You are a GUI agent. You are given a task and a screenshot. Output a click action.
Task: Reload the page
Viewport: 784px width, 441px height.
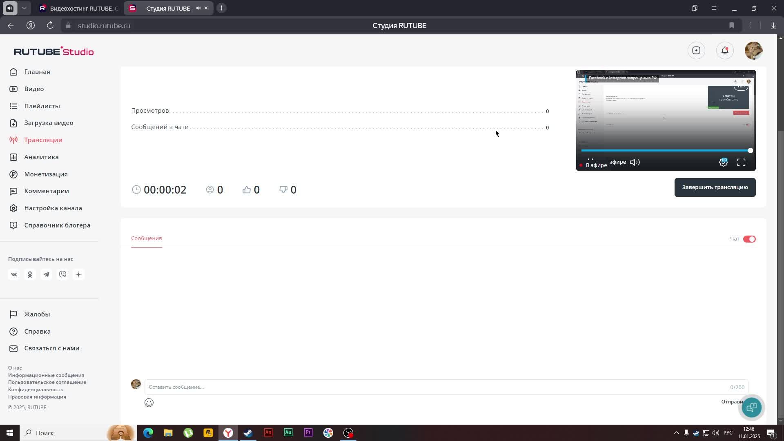[50, 26]
